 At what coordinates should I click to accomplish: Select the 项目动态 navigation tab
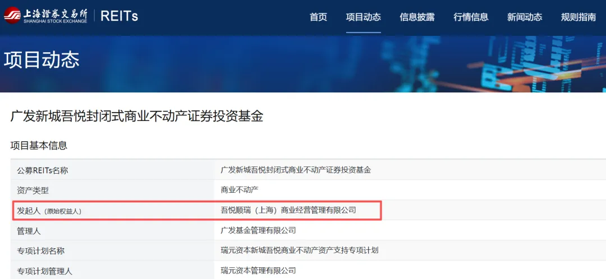point(363,17)
